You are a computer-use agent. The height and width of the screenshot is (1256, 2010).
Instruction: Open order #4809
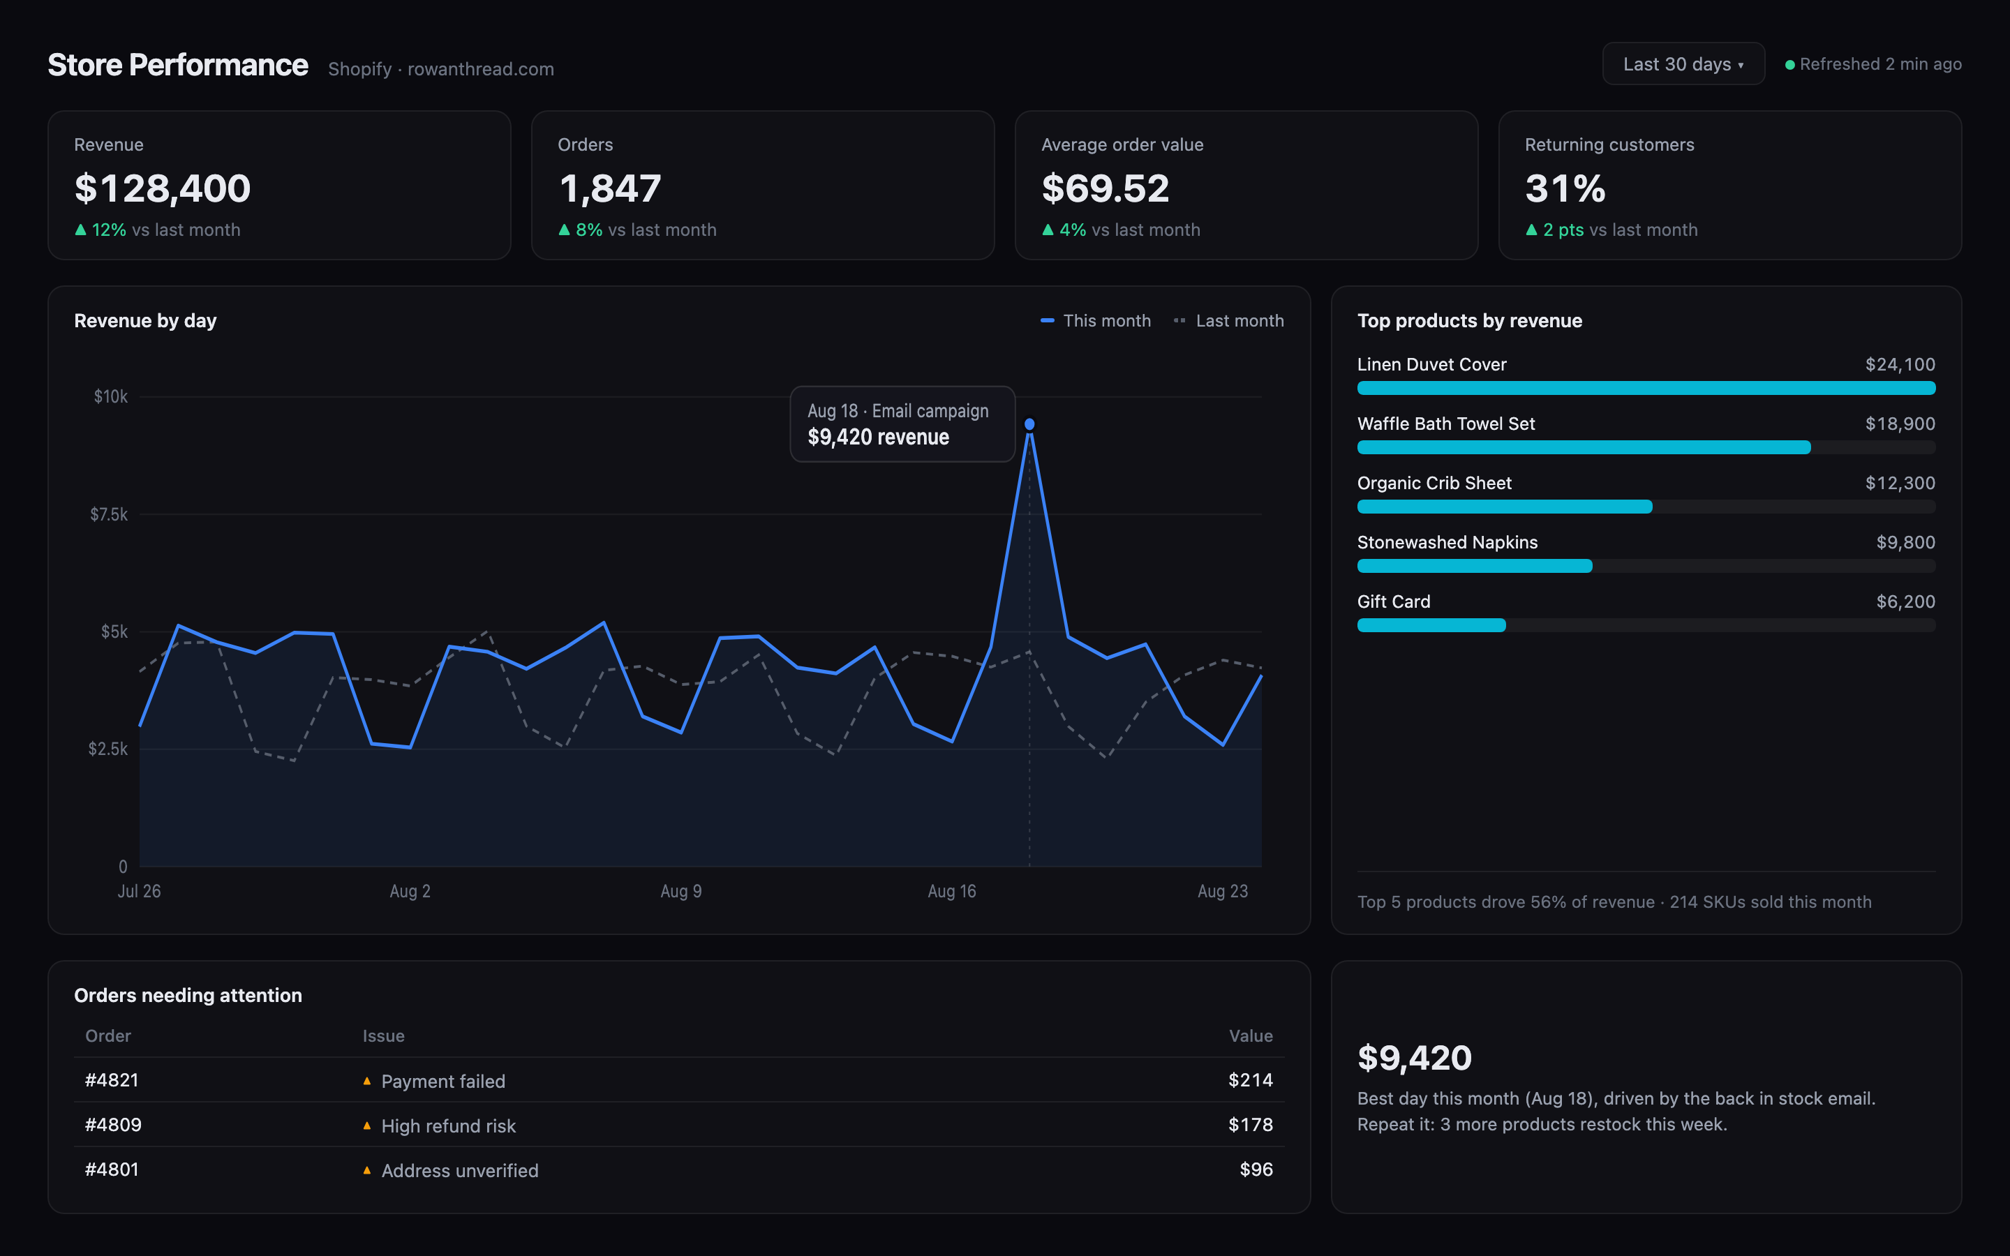point(113,1125)
